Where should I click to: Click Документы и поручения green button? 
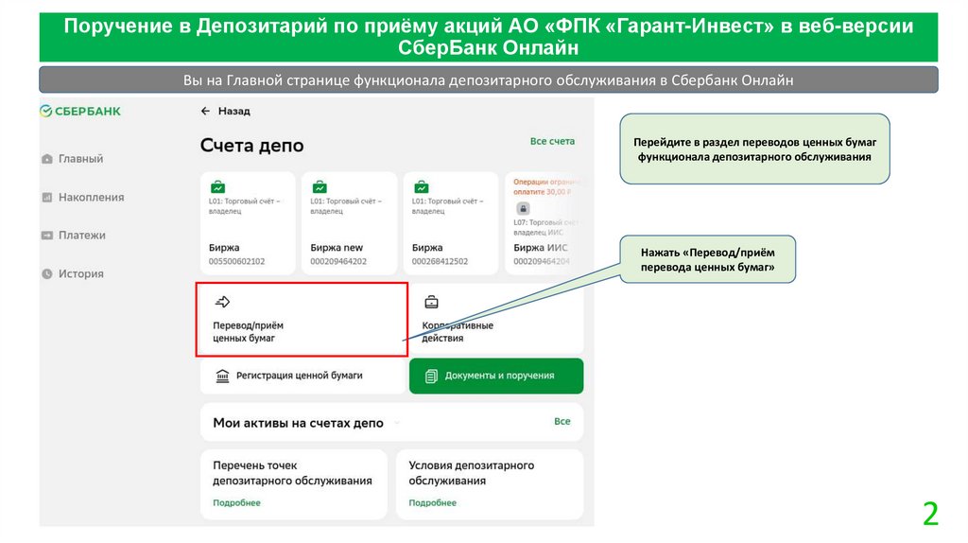[496, 376]
